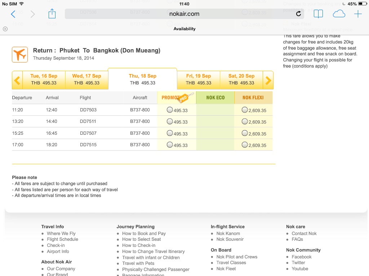Select Promo fare for flight DD7515
The width and height of the screenshot is (369, 276).
[170, 144]
